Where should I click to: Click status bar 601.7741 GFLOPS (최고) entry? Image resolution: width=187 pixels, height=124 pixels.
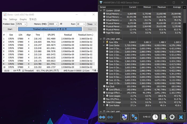click(48, 71)
